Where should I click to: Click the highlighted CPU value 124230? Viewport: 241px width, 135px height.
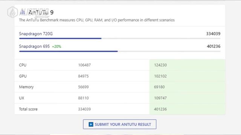160,65
